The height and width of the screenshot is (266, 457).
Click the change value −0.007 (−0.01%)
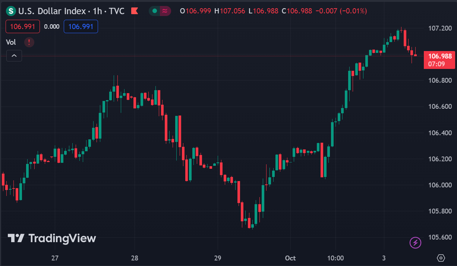pos(341,11)
